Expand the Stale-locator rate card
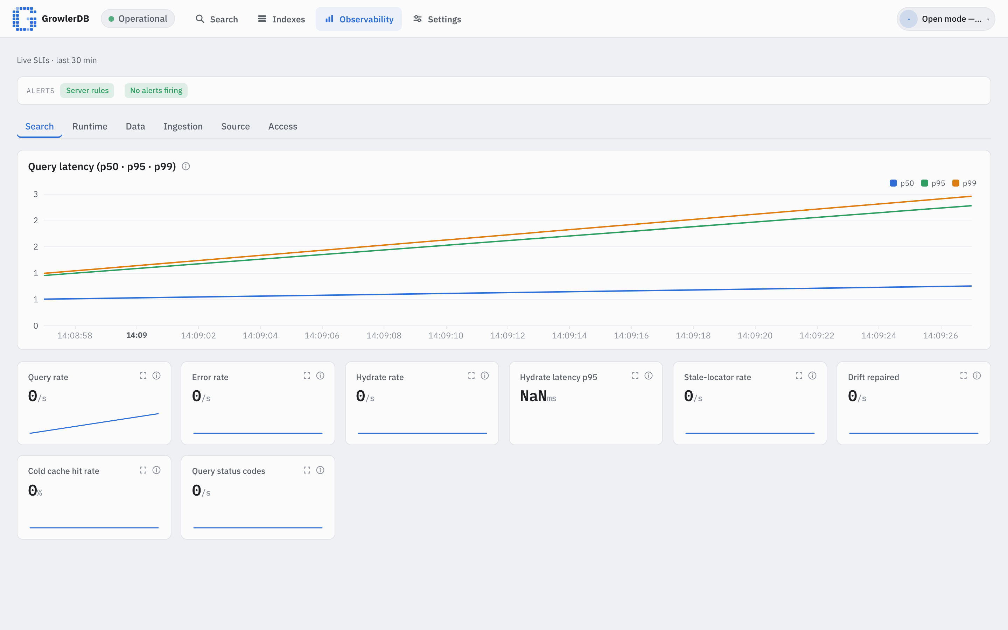 pos(799,376)
